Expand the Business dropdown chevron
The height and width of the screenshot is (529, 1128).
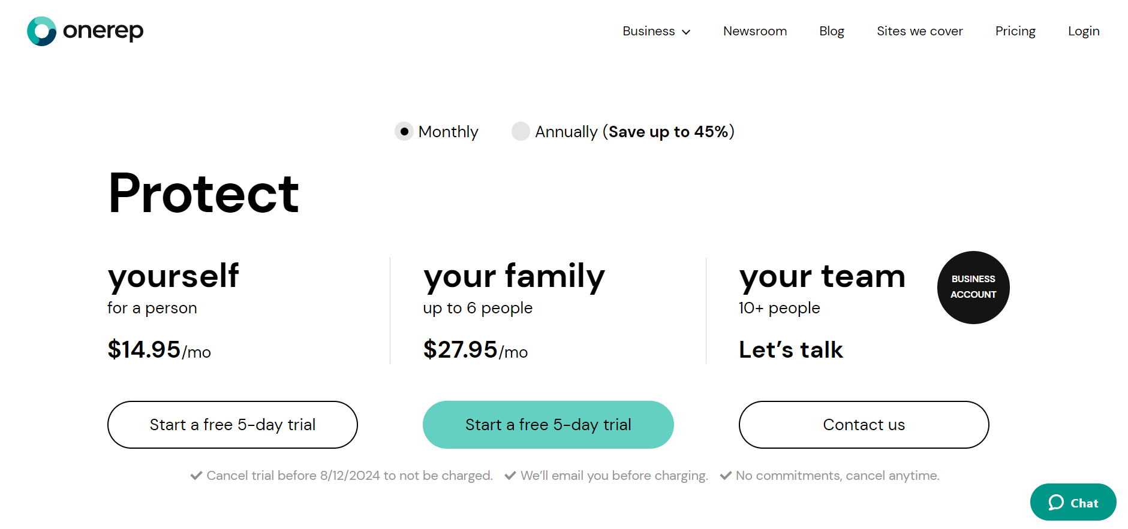(x=687, y=32)
